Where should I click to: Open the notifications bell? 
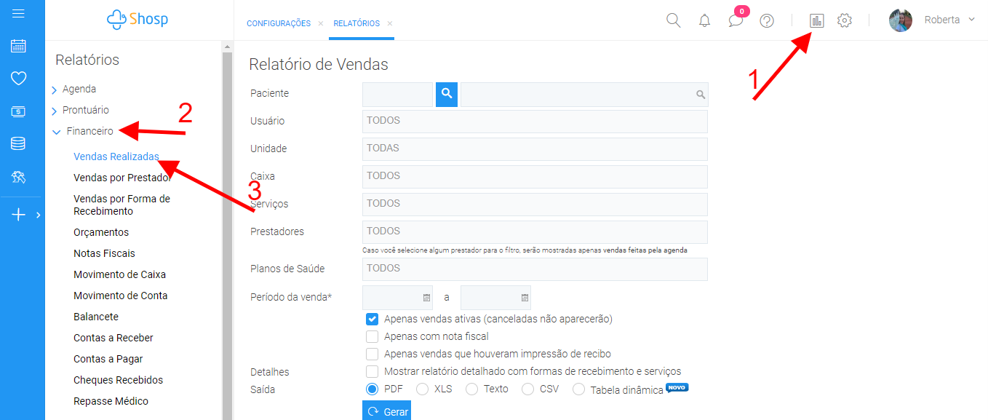click(704, 20)
